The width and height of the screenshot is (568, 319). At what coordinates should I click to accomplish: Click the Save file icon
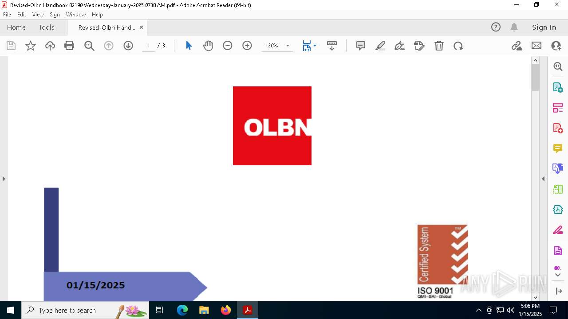11,46
